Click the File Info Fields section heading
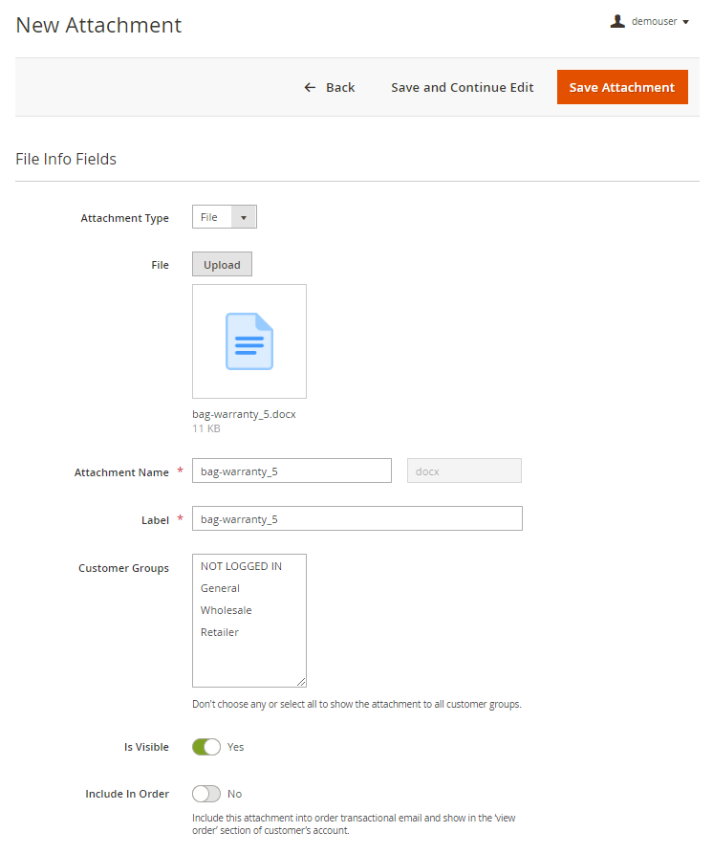 (66, 159)
